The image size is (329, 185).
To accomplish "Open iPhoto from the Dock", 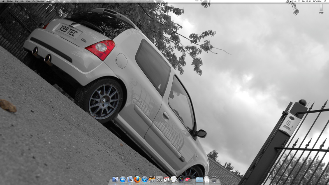I will pyautogui.click(x=152, y=179).
